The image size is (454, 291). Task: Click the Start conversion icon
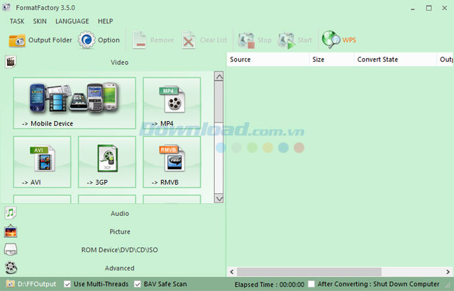pos(287,40)
